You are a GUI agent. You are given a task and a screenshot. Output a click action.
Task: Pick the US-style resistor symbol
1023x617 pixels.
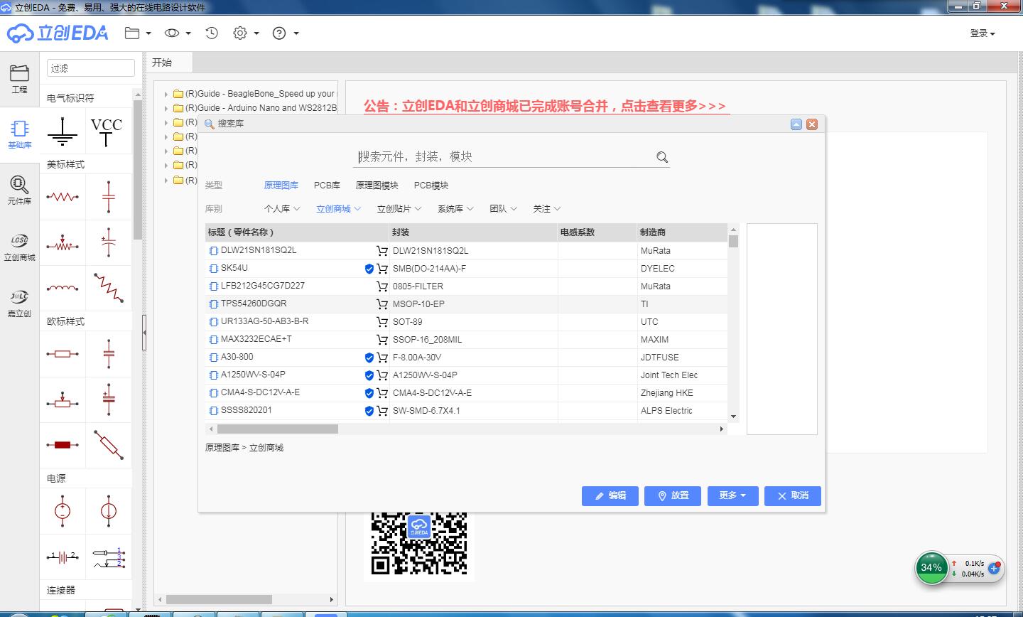(x=63, y=197)
